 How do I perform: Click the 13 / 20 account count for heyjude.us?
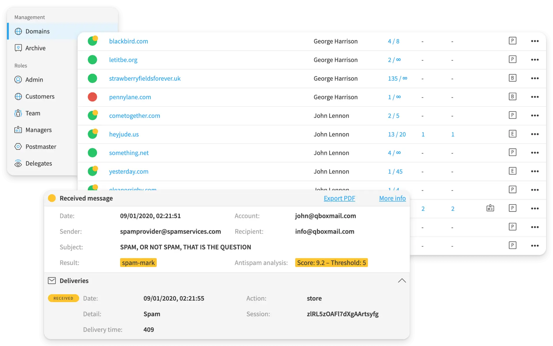click(x=397, y=134)
